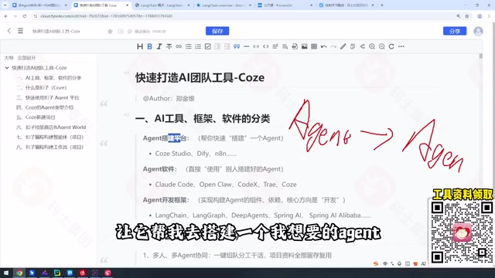The height and width of the screenshot is (278, 495).
Task: Click the Heading (H) toolbar icon
Action: click(140, 46)
